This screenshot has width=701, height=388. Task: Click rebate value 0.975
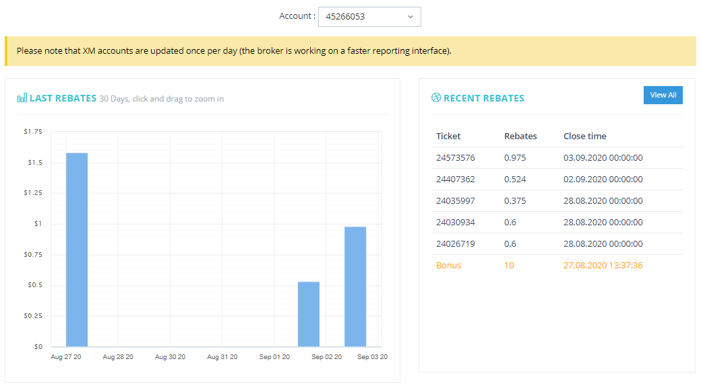(515, 158)
